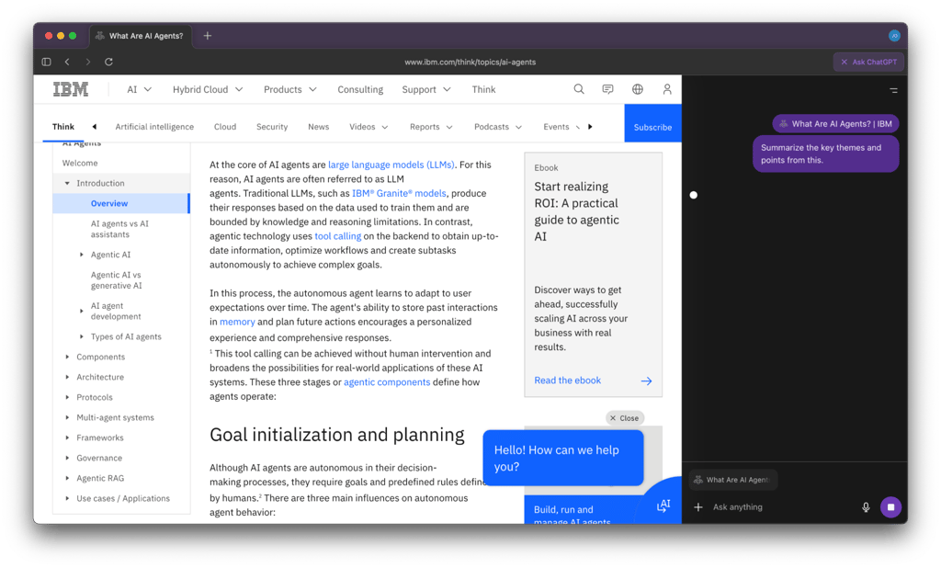Close the Ask ChatGPT button
Screen dimensions: 941x568
(869, 62)
